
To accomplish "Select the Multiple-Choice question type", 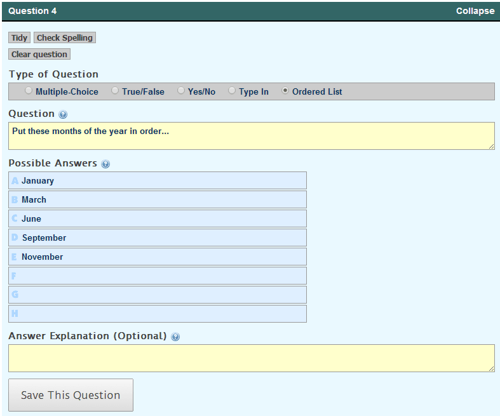I will 29,91.
